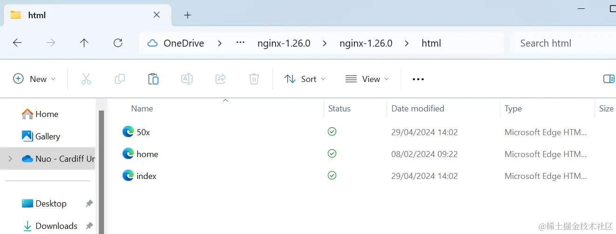
Task: Open the Sort dropdown menu
Action: point(305,79)
